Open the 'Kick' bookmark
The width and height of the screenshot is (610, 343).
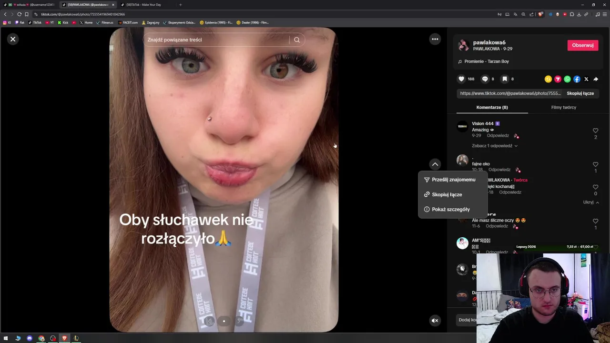(63, 22)
